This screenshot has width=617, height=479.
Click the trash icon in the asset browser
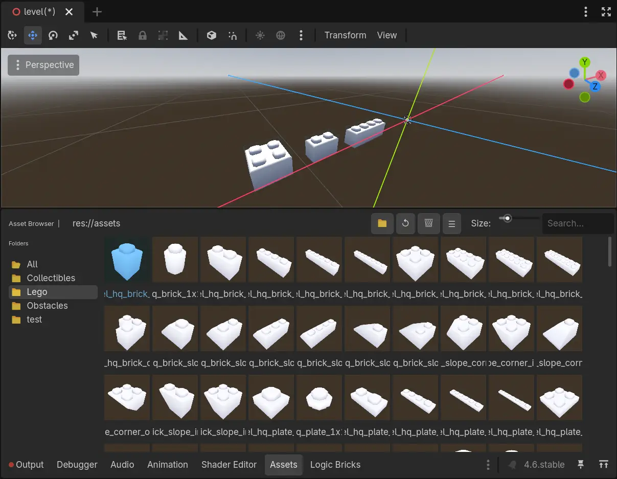click(x=428, y=223)
